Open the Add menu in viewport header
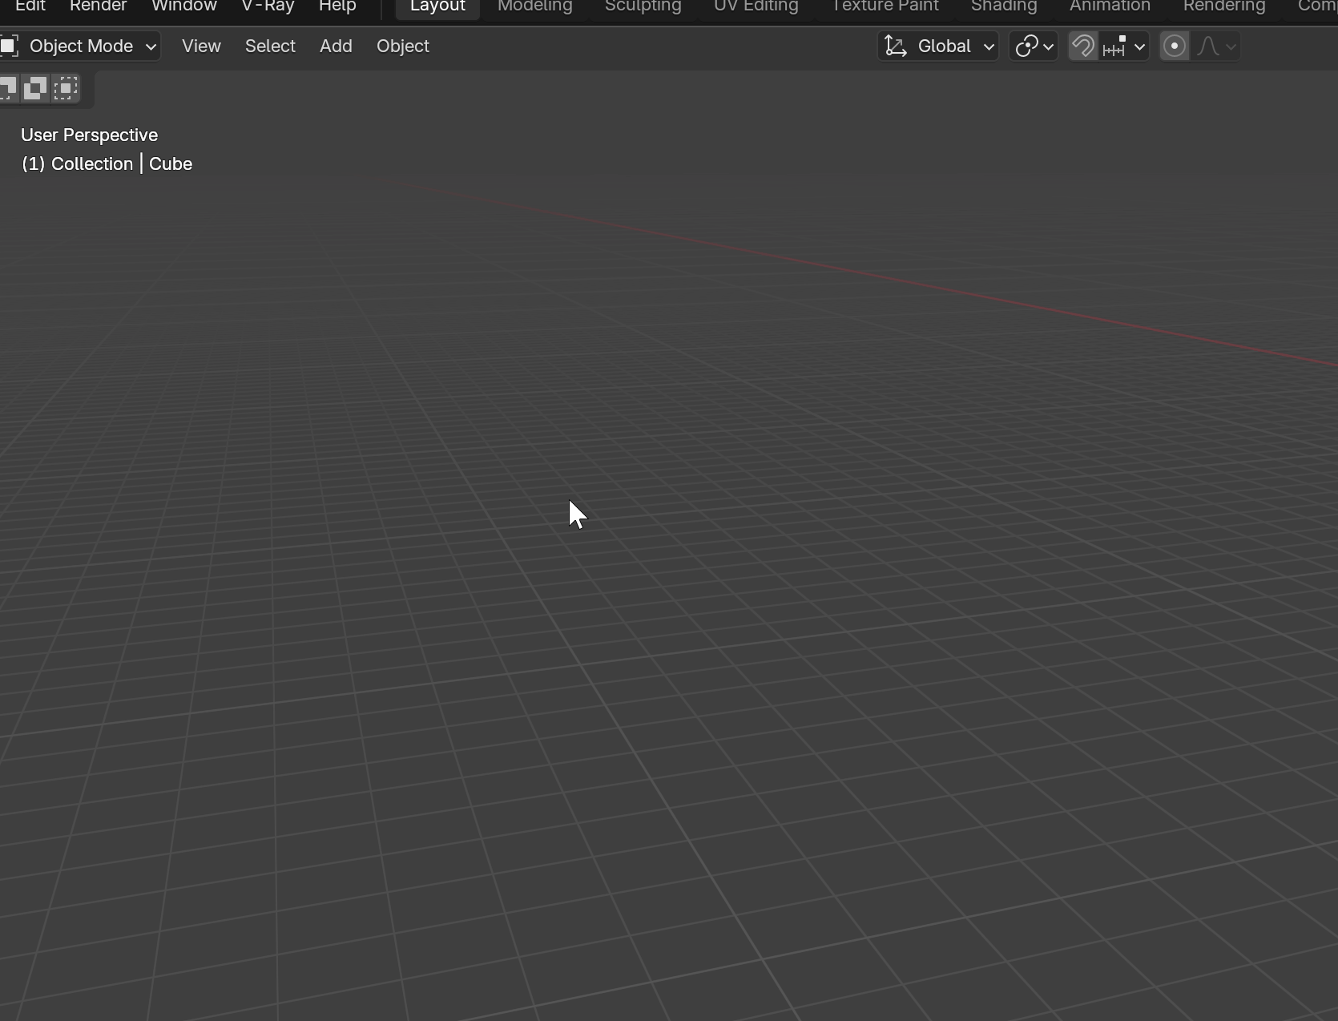The image size is (1338, 1021). click(x=336, y=46)
